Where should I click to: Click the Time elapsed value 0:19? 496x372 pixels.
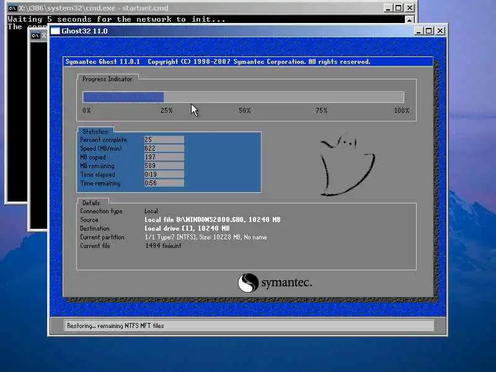[164, 174]
